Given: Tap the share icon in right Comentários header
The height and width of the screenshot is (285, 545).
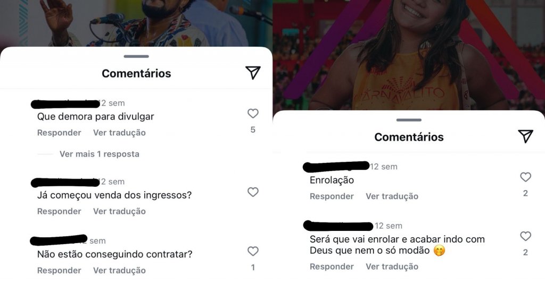Looking at the screenshot, I should [525, 136].
